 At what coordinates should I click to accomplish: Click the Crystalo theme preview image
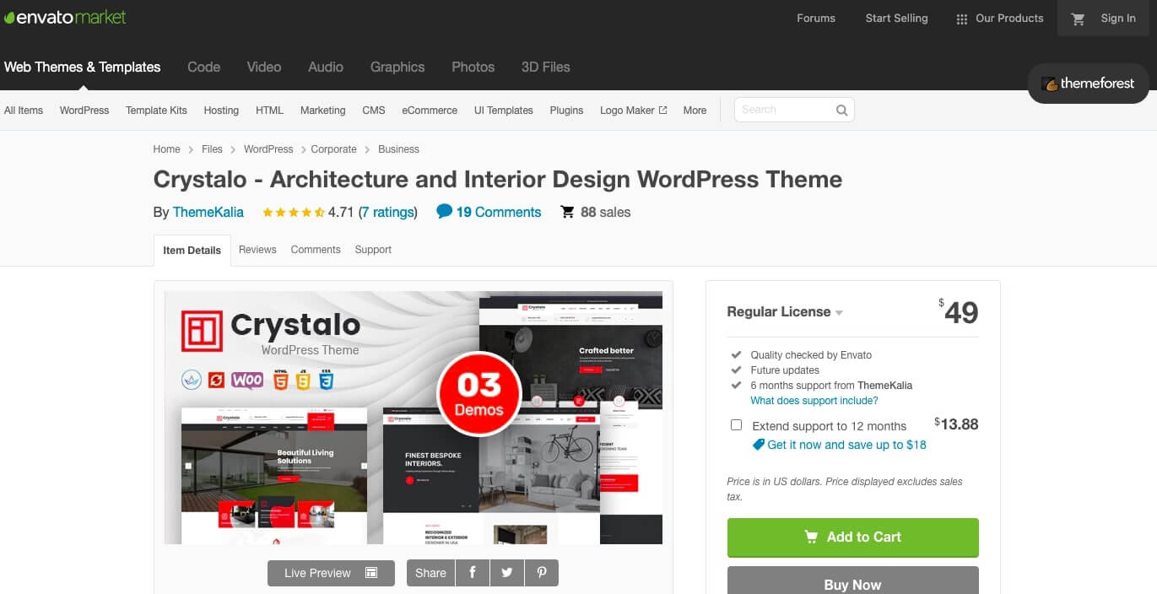click(x=414, y=418)
